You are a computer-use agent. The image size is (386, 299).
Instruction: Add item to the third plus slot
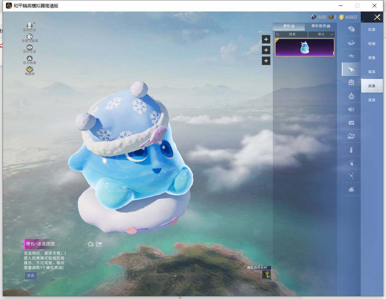coord(266,61)
